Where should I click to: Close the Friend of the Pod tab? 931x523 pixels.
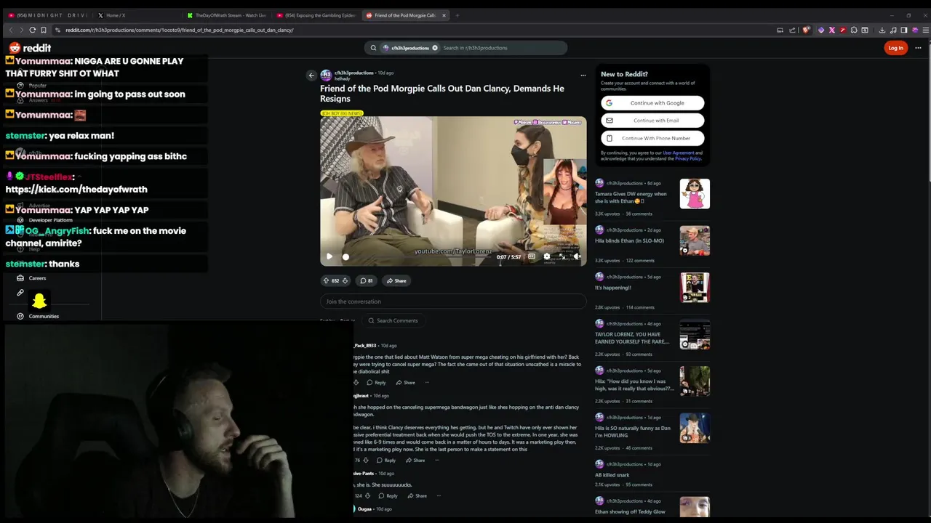444,15
